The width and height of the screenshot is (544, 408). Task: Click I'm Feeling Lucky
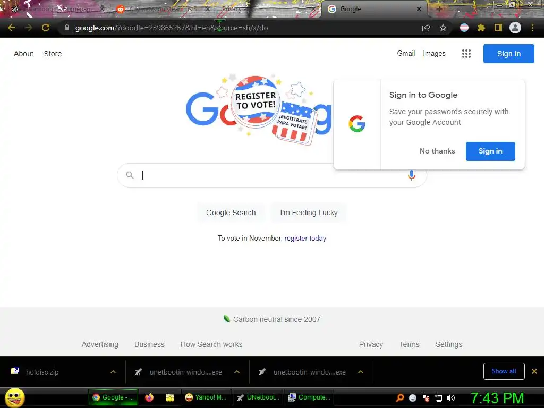309,212
